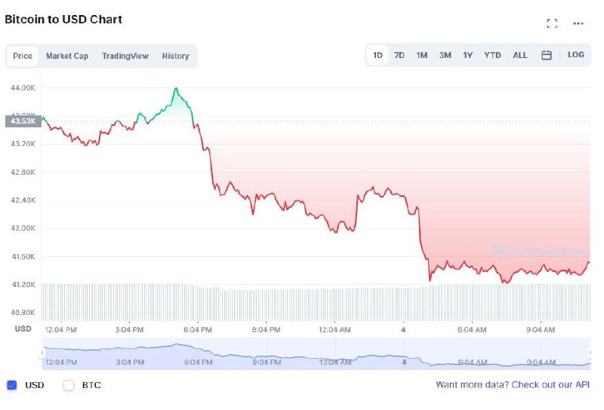The image size is (604, 410).
Task: Enable the BTC currency checkbox
Action: coord(69,385)
